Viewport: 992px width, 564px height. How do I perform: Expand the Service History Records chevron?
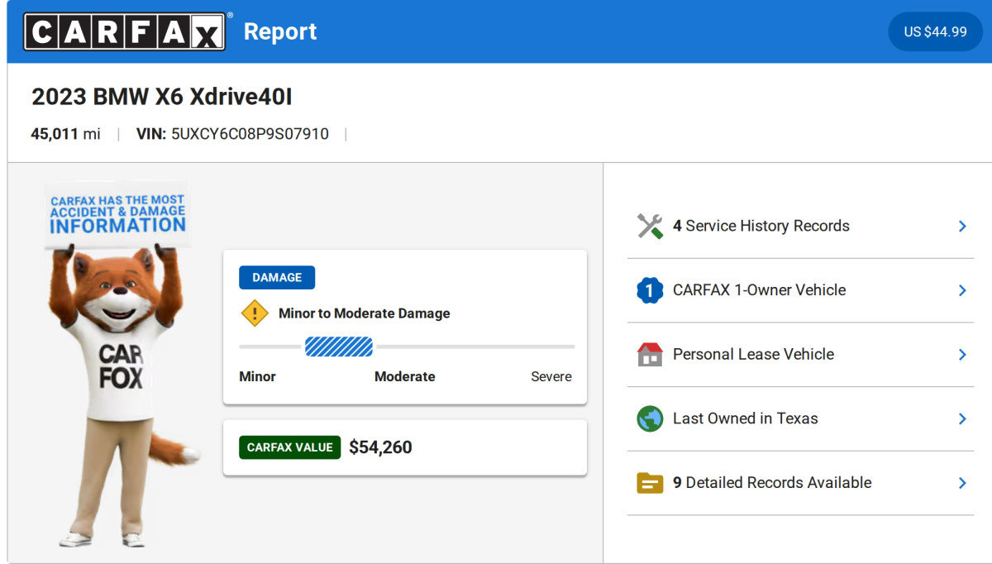(x=962, y=226)
